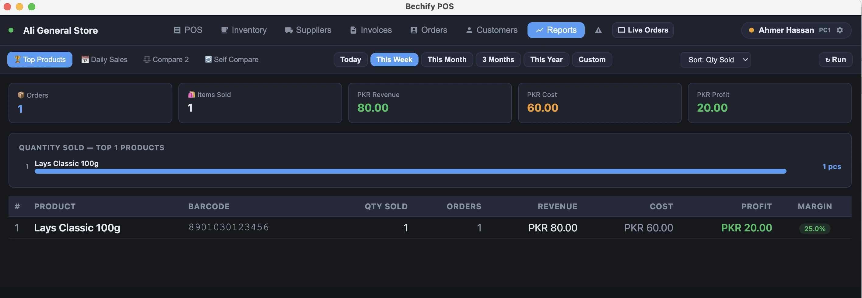Click the QTY SOLD column header
The image size is (862, 298).
tap(386, 206)
